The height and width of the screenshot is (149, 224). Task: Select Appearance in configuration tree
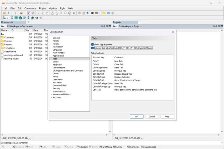58,56
